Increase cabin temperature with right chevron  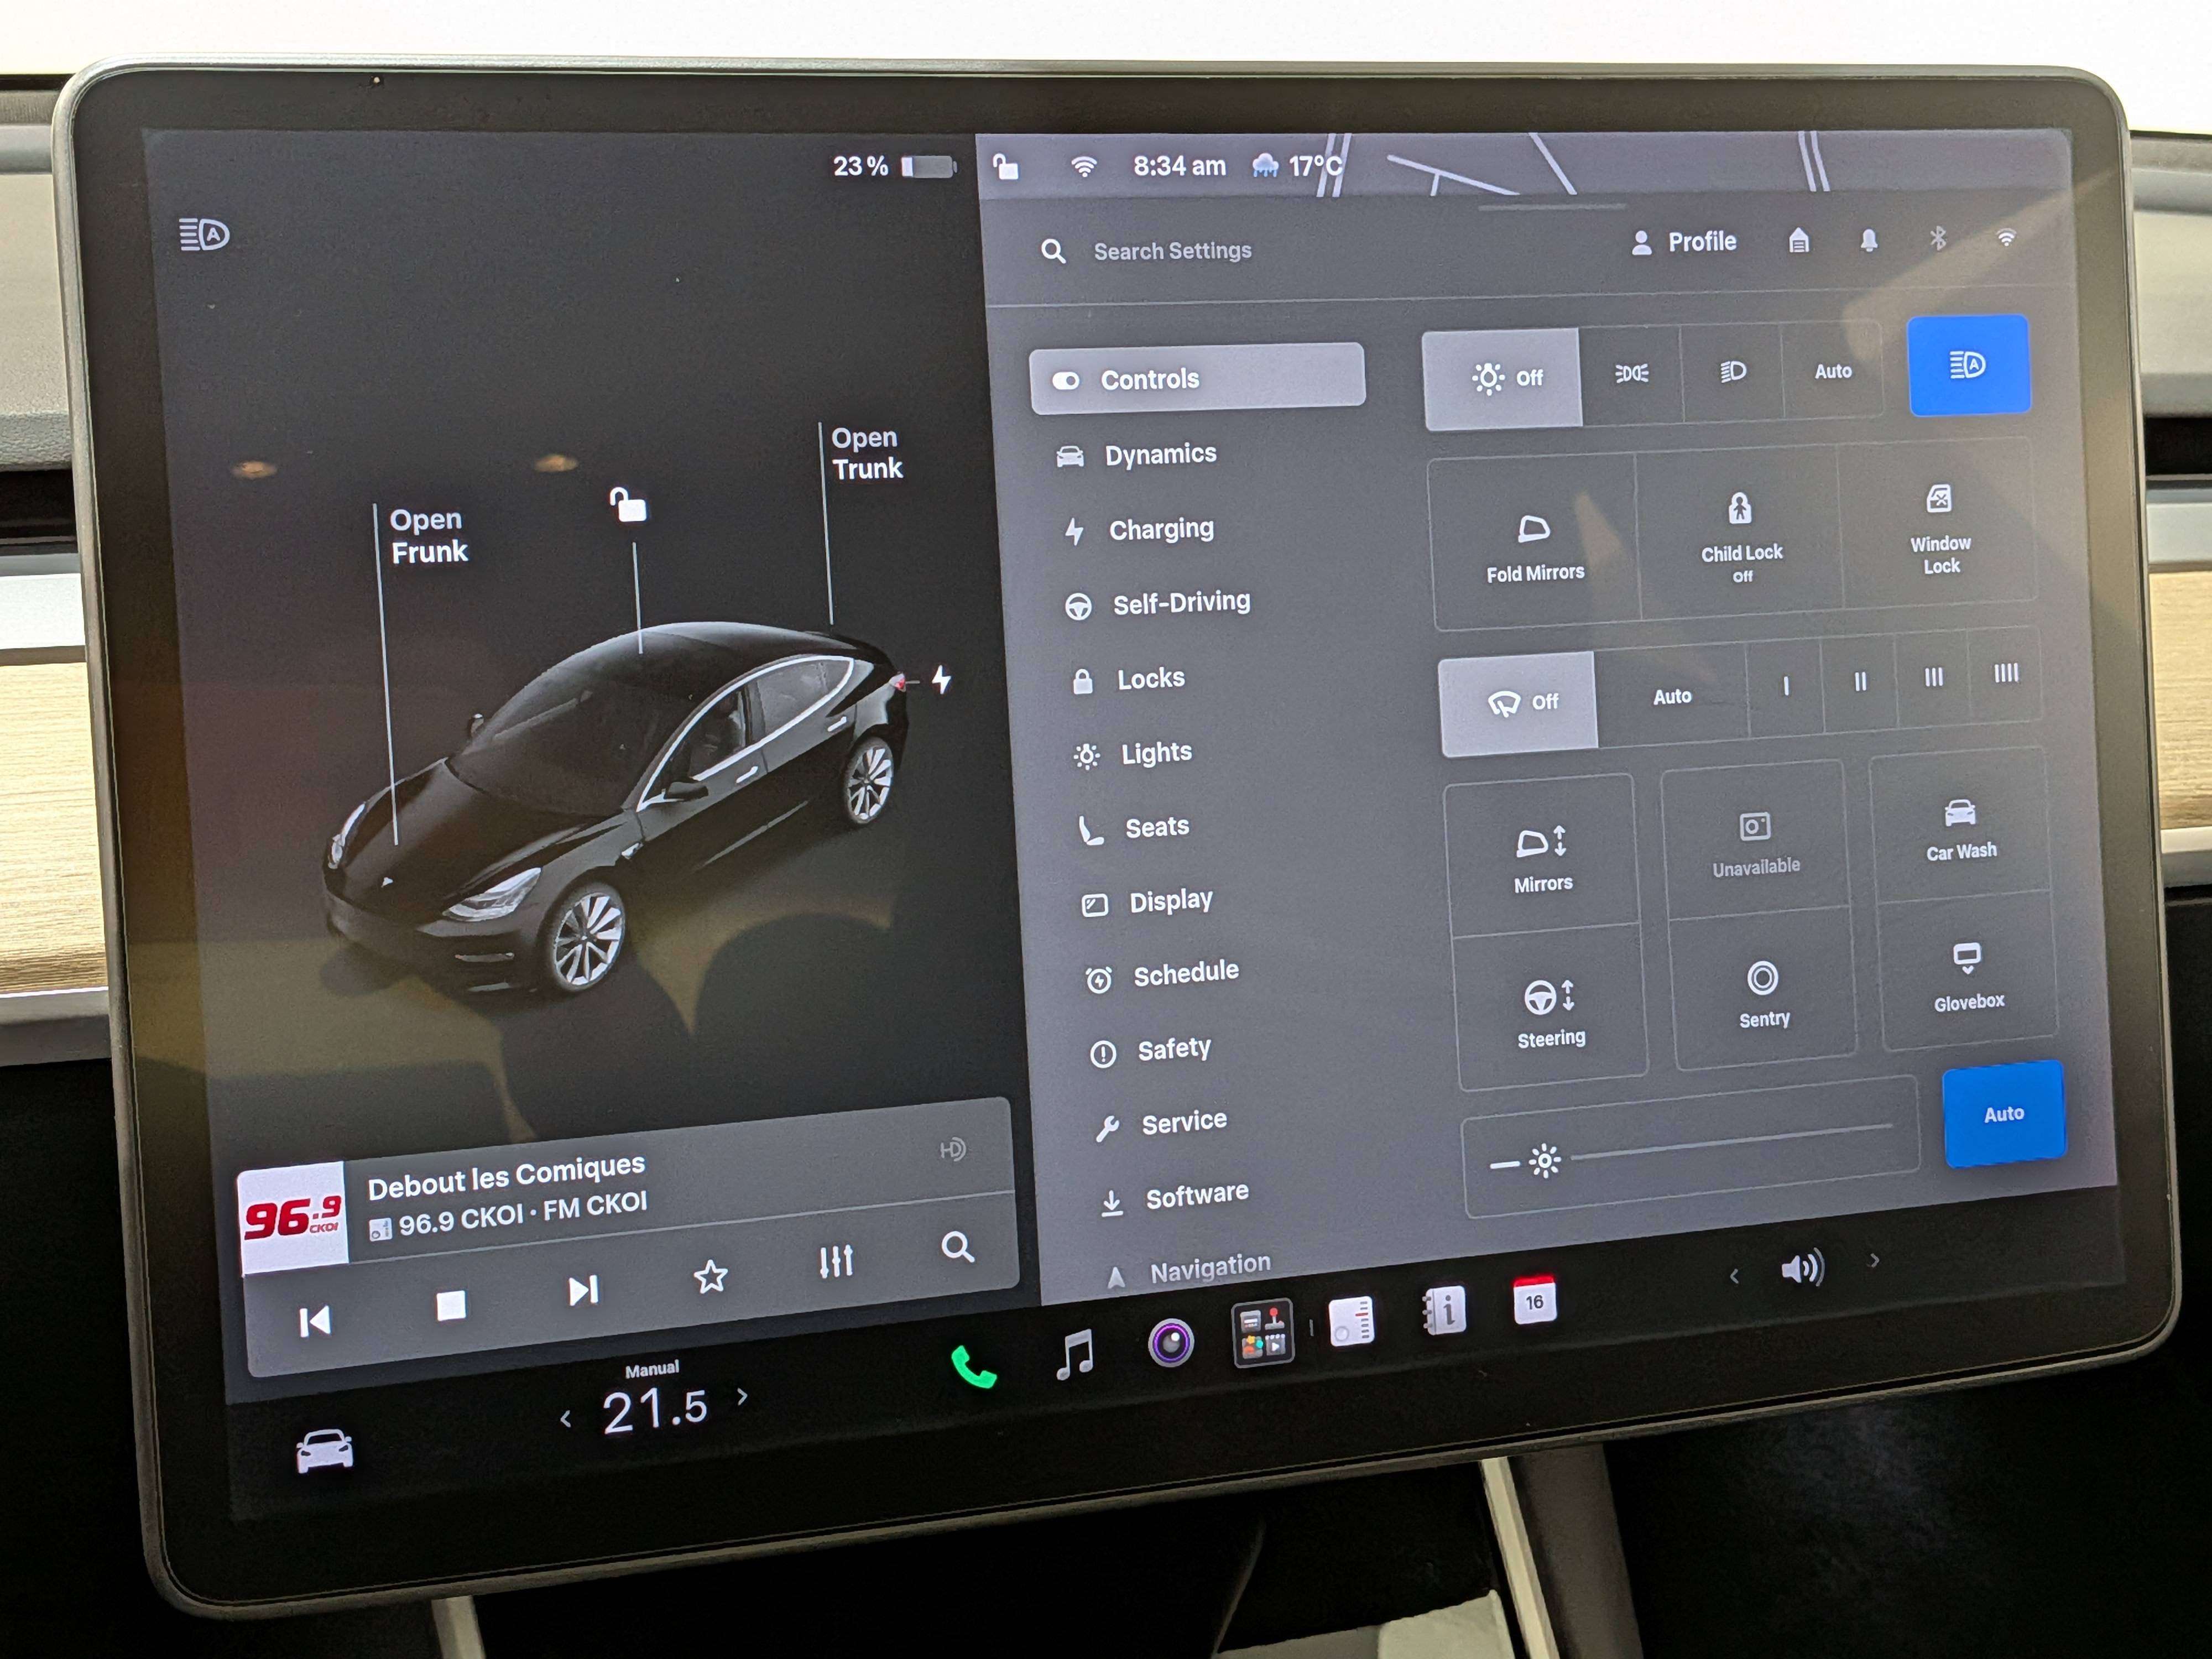[742, 1396]
